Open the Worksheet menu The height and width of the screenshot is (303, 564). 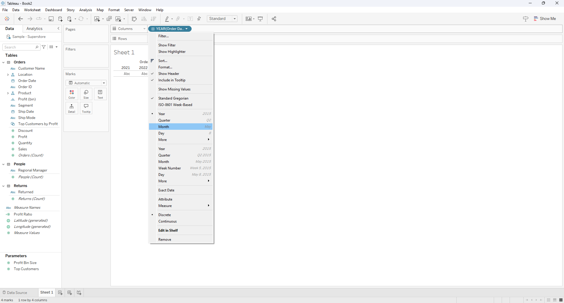point(32,10)
